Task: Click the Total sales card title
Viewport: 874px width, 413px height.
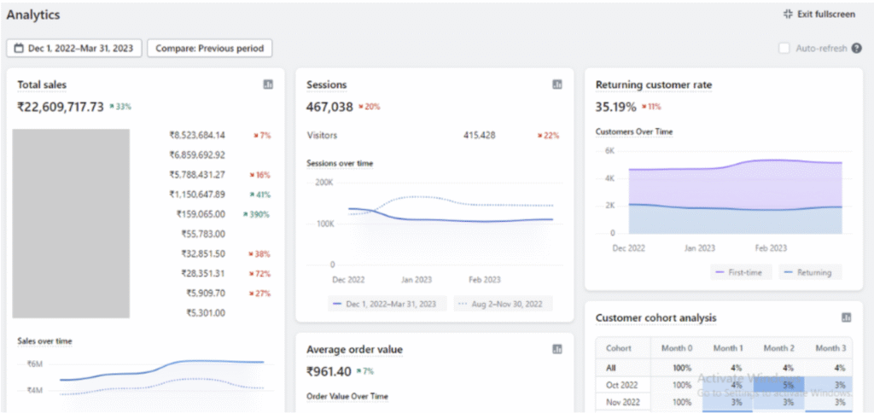Action: tap(42, 84)
